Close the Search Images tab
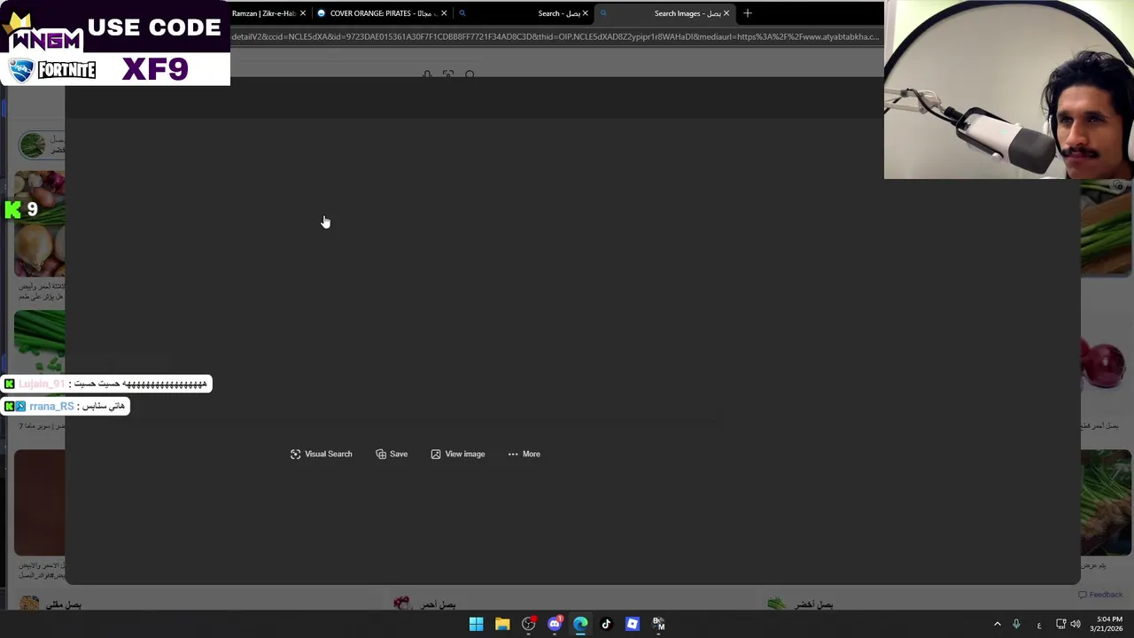 pyautogui.click(x=726, y=13)
